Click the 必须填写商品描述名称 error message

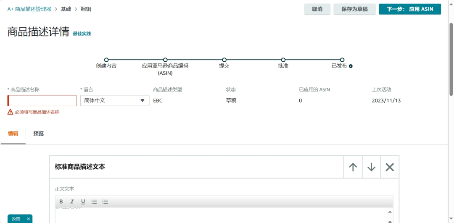point(37,112)
